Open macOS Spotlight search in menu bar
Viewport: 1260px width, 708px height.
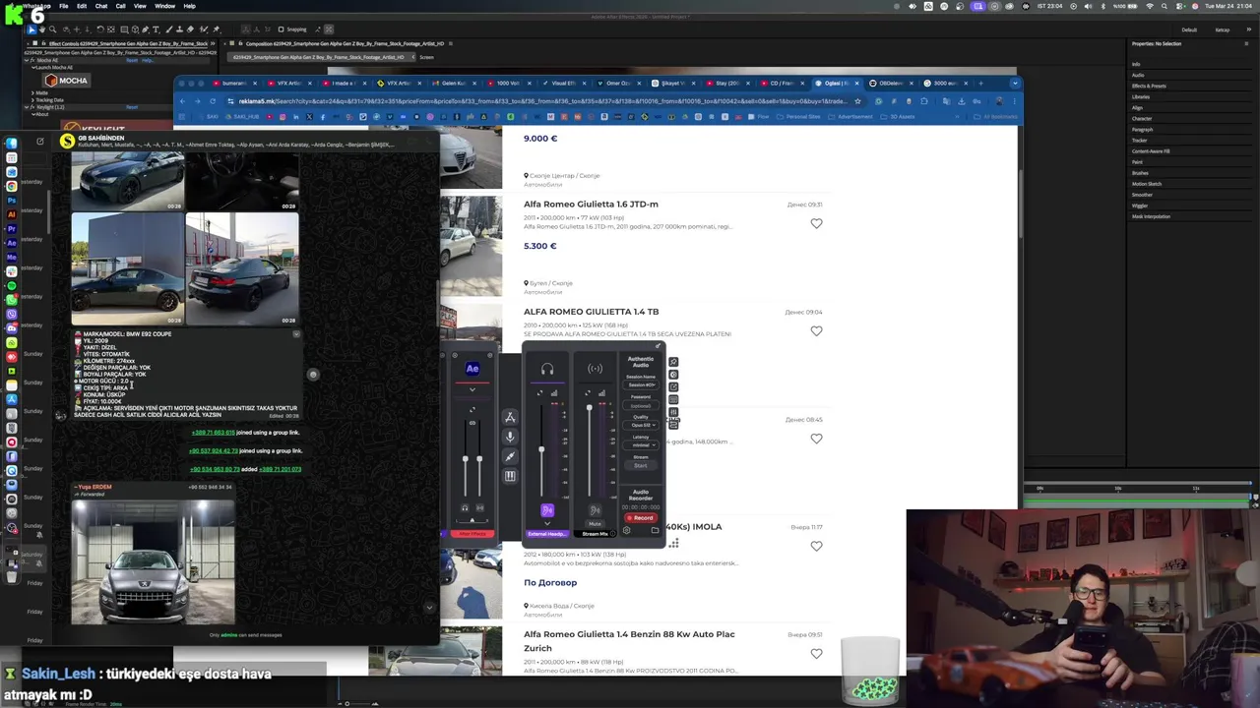[x=1165, y=6]
